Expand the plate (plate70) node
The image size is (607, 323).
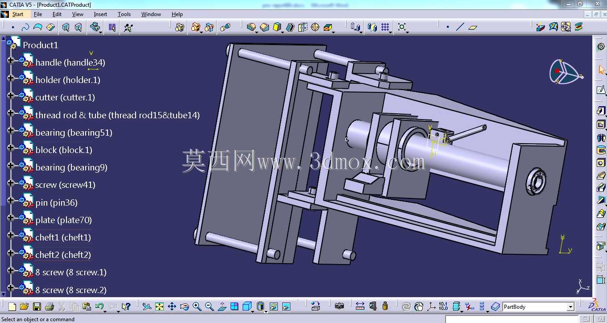tap(11, 217)
